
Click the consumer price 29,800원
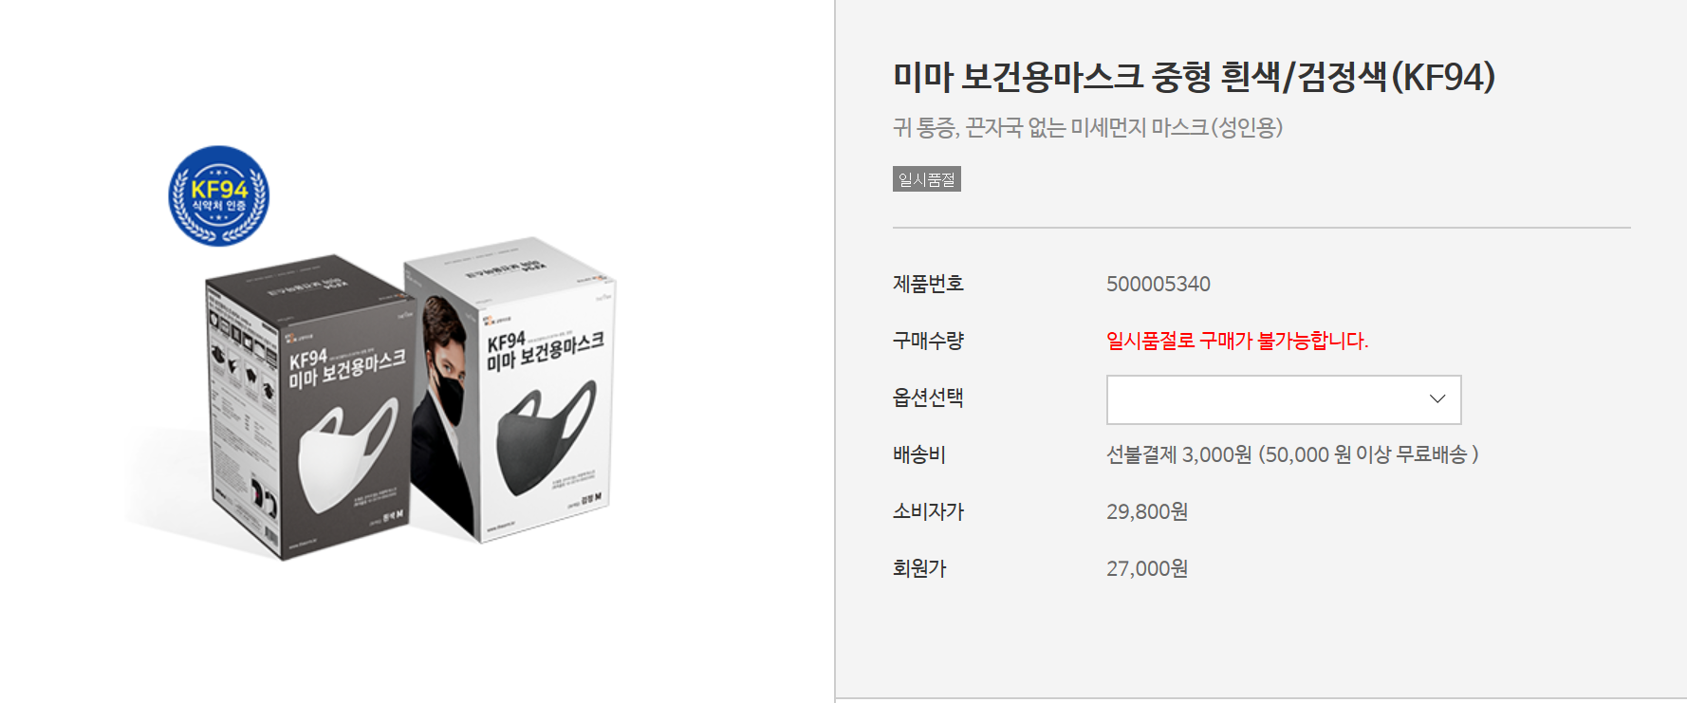(x=1147, y=511)
